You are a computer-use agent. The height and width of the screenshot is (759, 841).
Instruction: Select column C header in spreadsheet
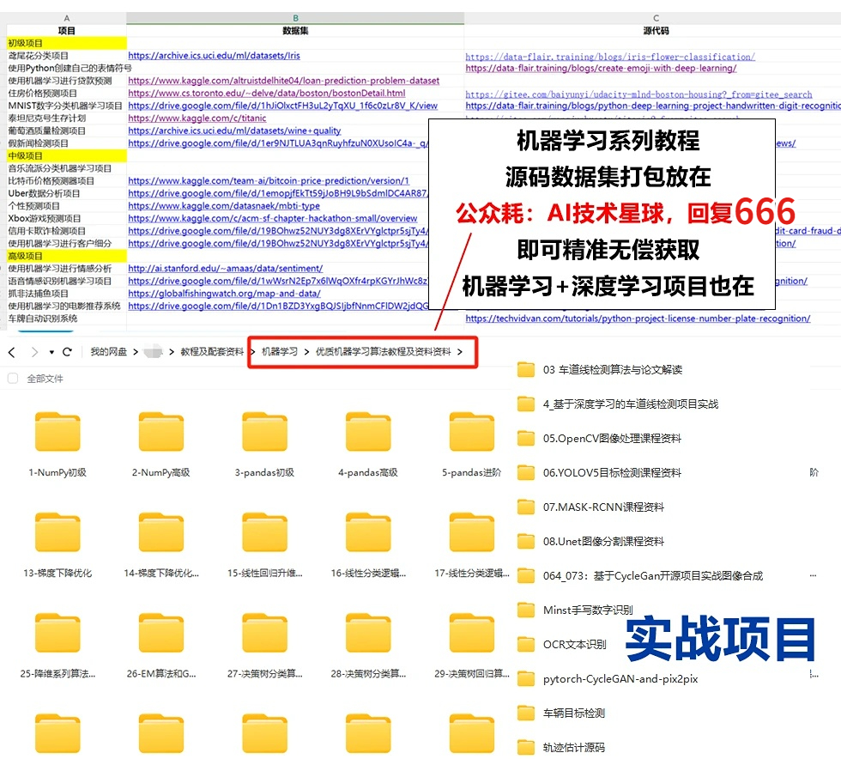(x=656, y=18)
